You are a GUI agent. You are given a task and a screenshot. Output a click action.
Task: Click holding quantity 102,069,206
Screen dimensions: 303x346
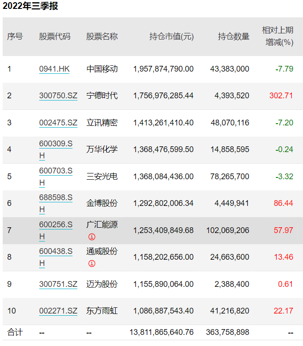point(228,230)
